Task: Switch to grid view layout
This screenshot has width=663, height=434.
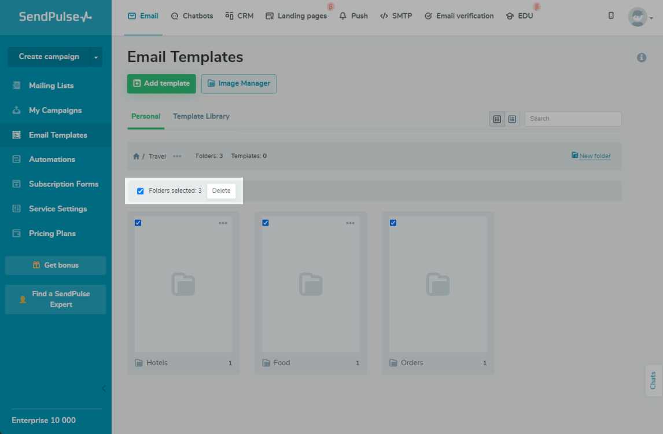Action: coord(498,119)
